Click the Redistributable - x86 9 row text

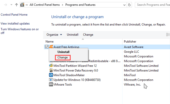(105, 61)
